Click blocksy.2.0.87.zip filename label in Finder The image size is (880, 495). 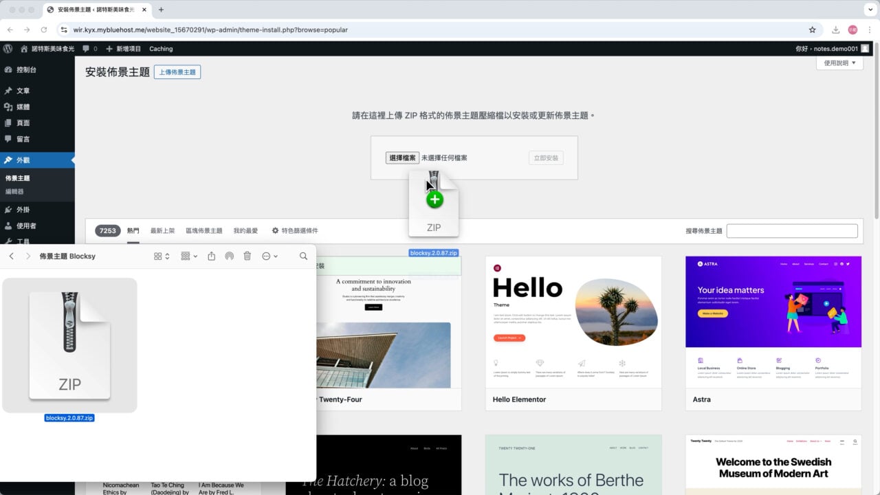(x=69, y=417)
